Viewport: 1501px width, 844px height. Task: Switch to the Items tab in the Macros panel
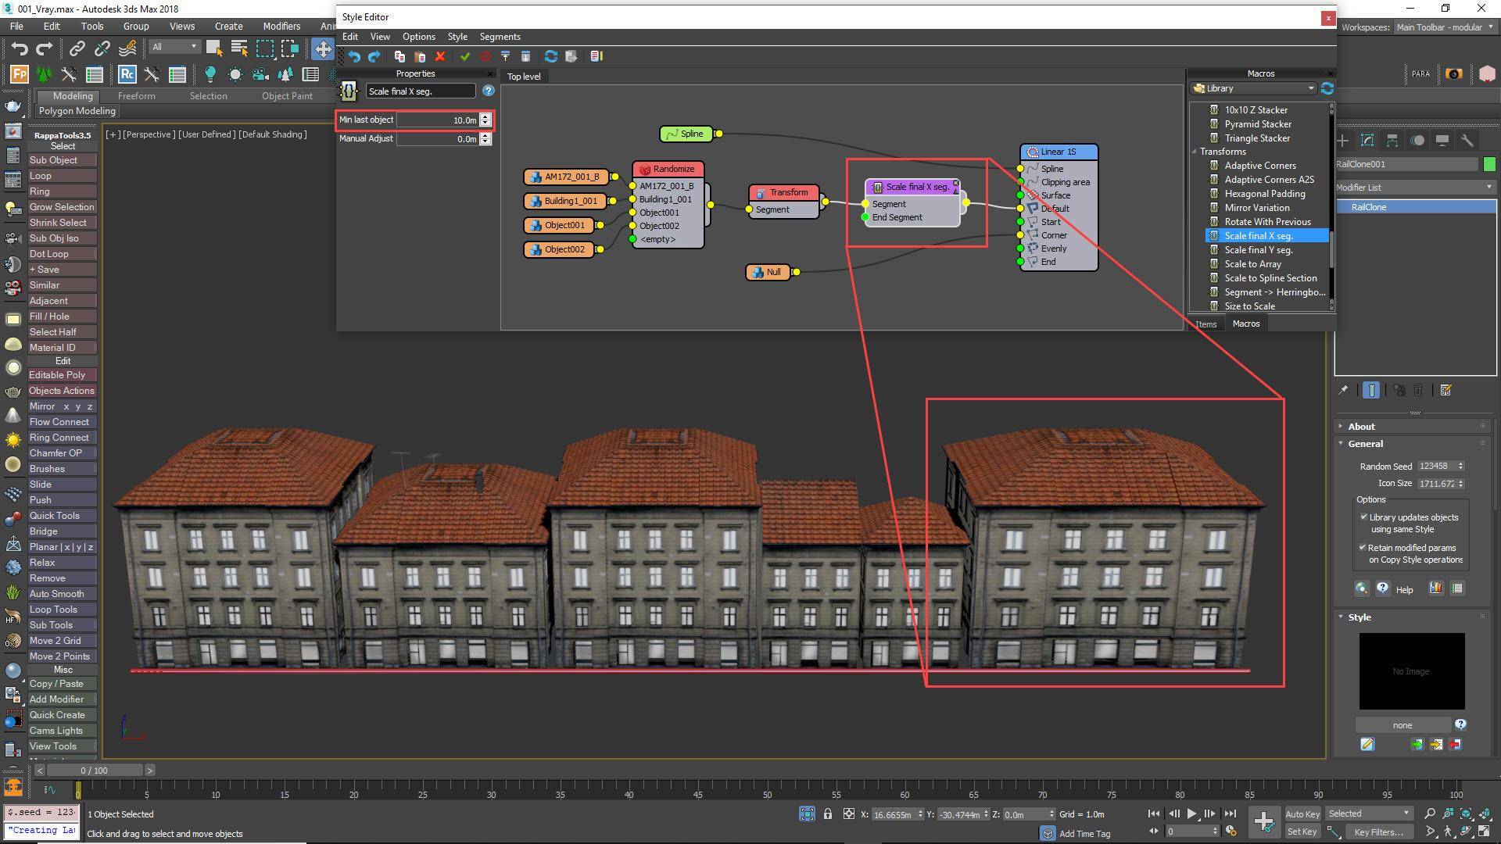(x=1205, y=324)
